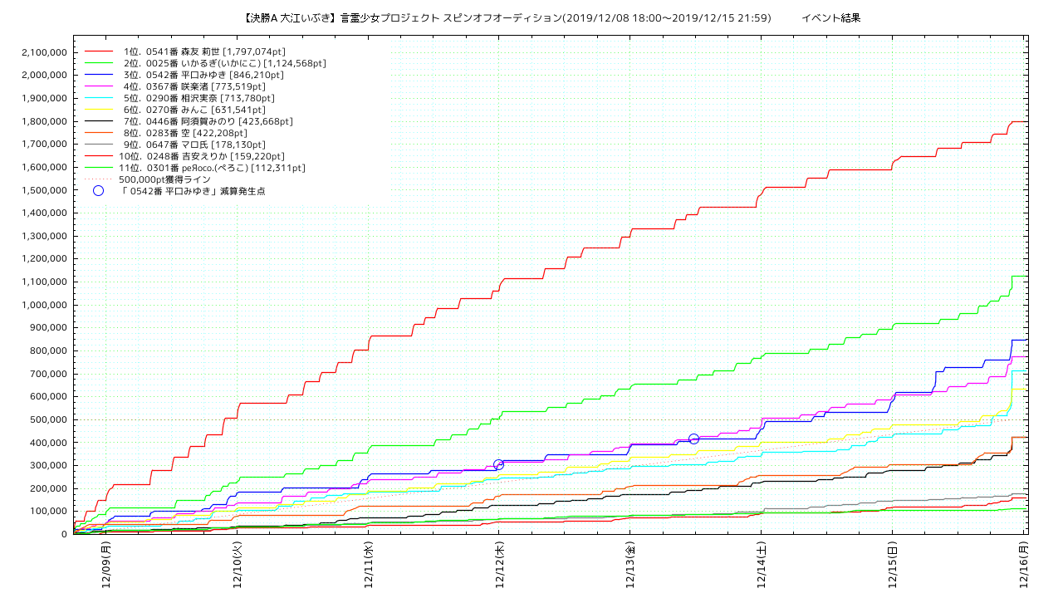Click the blue circle marker at 12/12(木)
This screenshot has height=598, width=1063.
[x=498, y=465]
